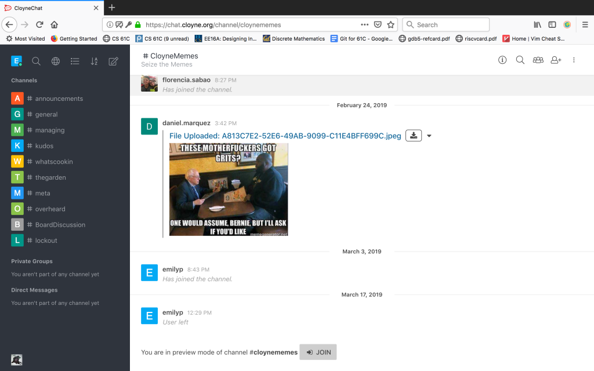
Task: Collapse the uploaded image with the caret
Action: [429, 136]
